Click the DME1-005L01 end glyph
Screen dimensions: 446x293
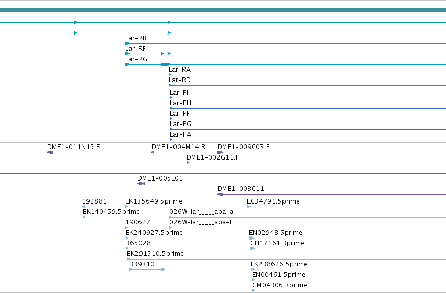(141, 184)
